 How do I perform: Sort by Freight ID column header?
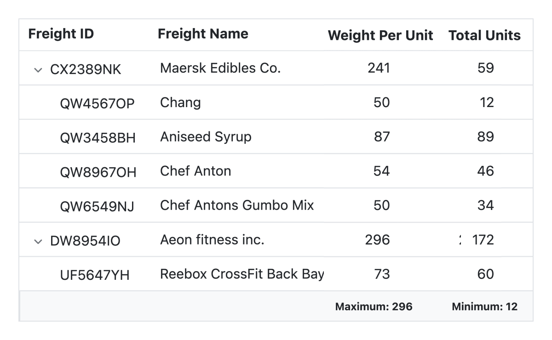[x=61, y=34]
